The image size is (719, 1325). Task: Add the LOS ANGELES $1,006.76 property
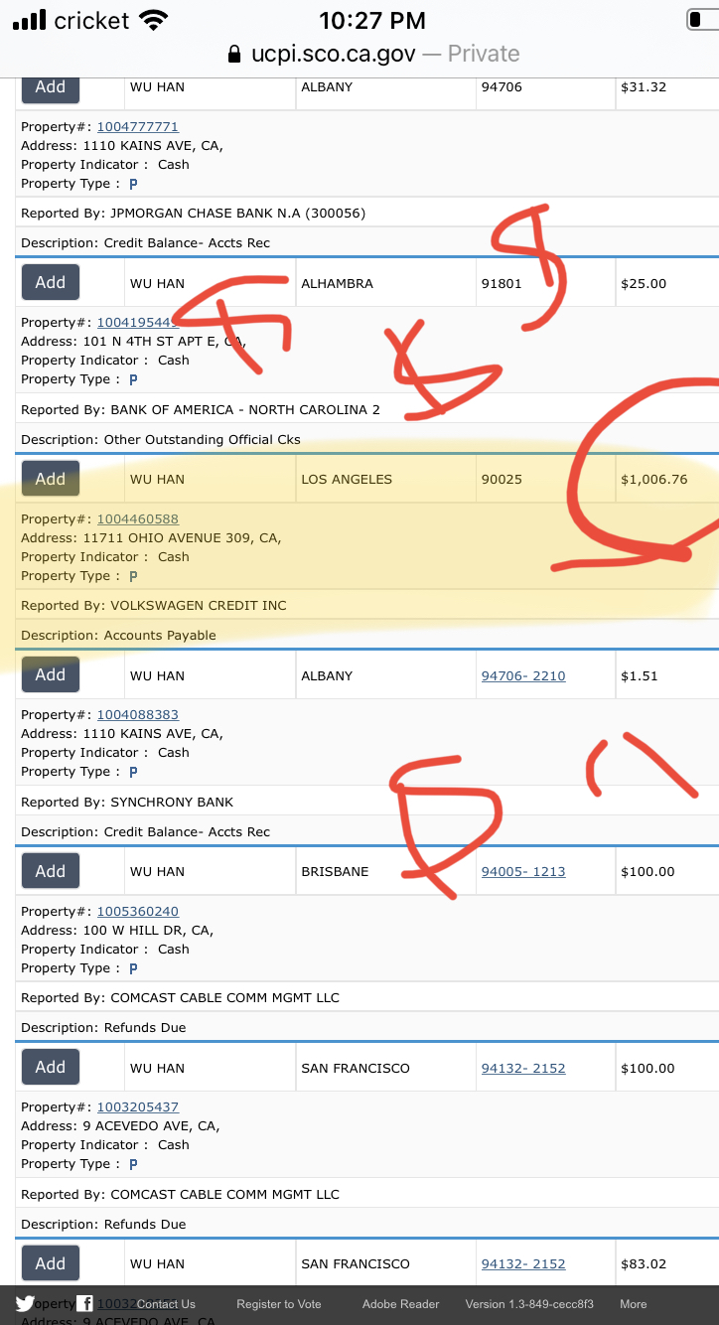[51, 479]
